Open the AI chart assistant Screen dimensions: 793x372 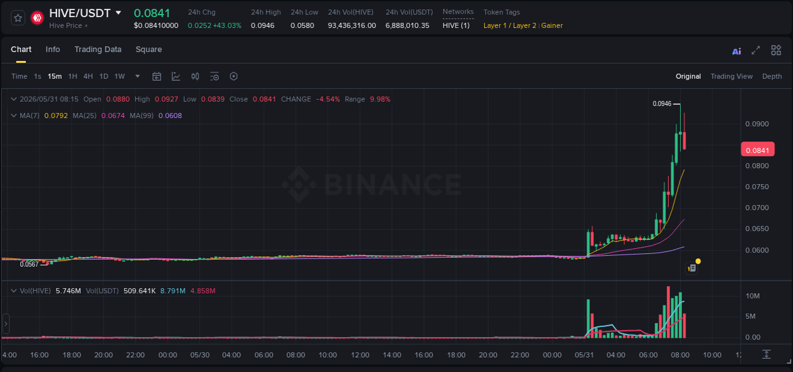pyautogui.click(x=737, y=51)
